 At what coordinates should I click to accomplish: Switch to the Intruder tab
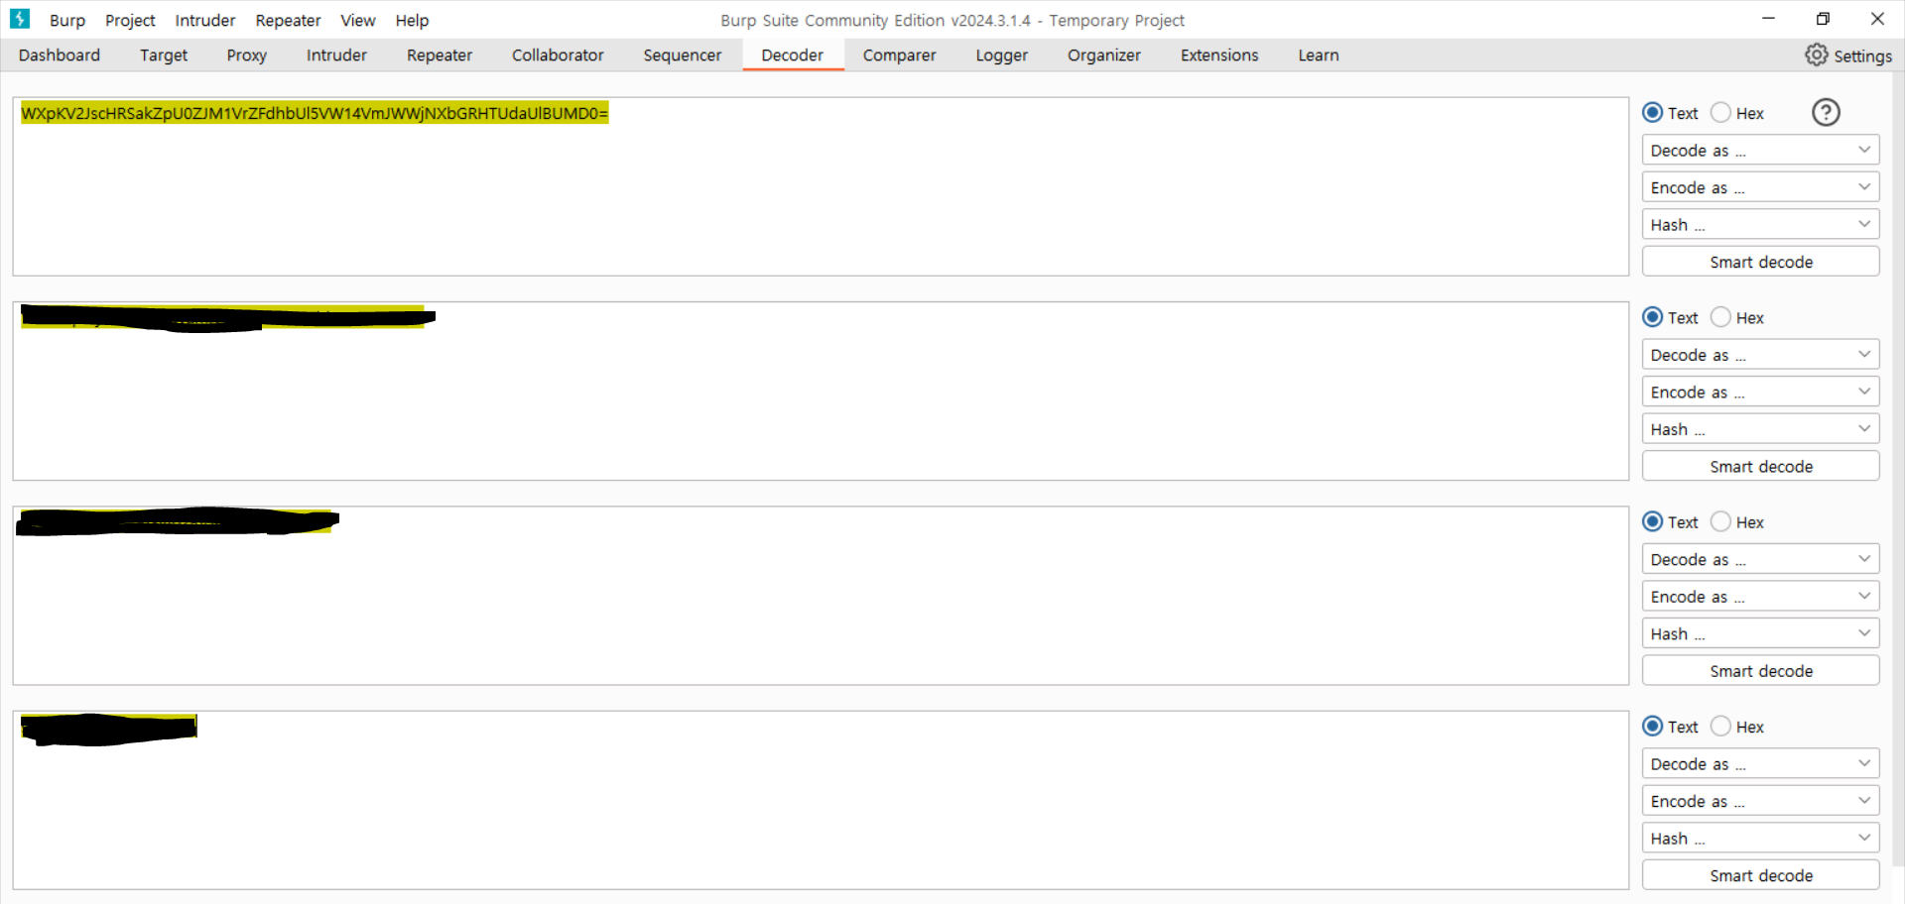[336, 56]
